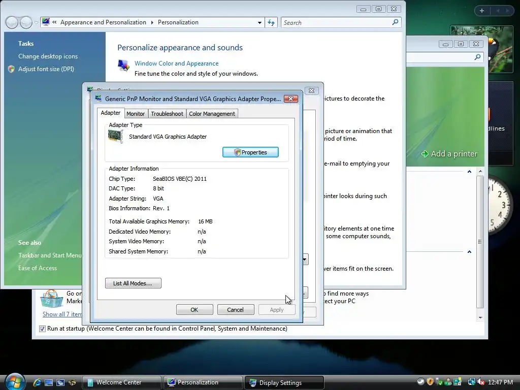520x390 pixels.
Task: Click Add a printer in Welcome Center
Action: point(454,154)
